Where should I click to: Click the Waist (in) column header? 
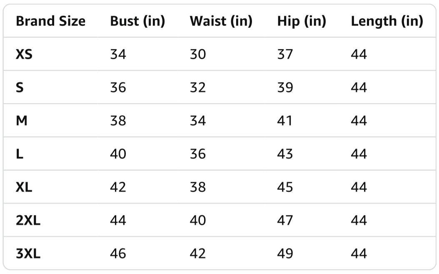coord(221,21)
